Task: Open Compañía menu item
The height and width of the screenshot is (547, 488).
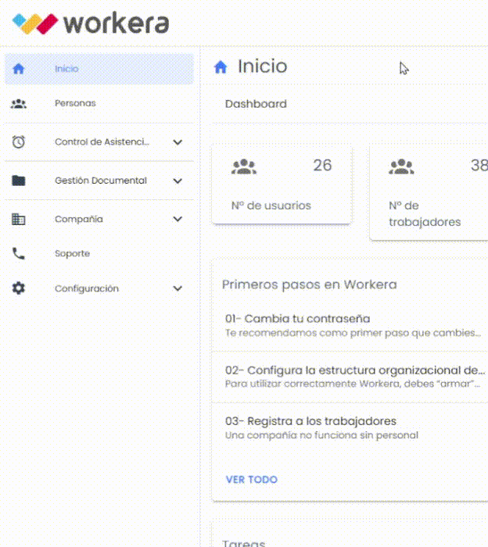Action: click(99, 219)
